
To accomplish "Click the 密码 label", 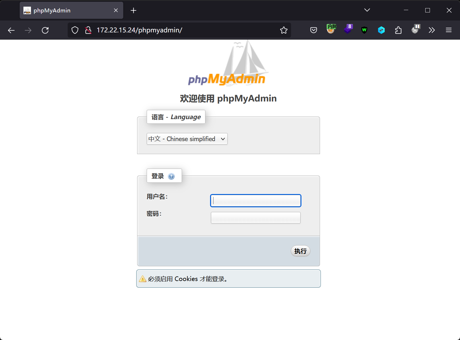I will [x=154, y=214].
